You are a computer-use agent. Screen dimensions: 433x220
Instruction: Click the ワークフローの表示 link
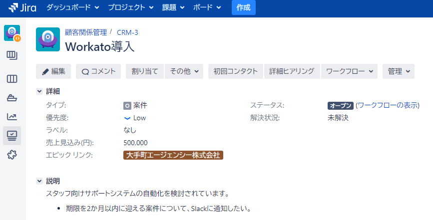388,105
